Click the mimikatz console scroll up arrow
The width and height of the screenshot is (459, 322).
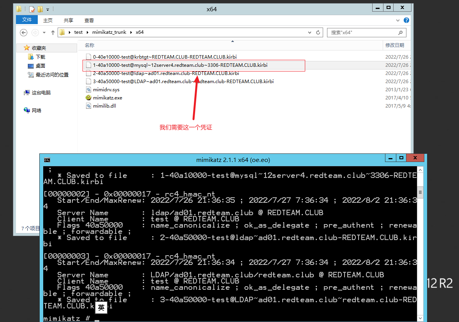click(420, 170)
